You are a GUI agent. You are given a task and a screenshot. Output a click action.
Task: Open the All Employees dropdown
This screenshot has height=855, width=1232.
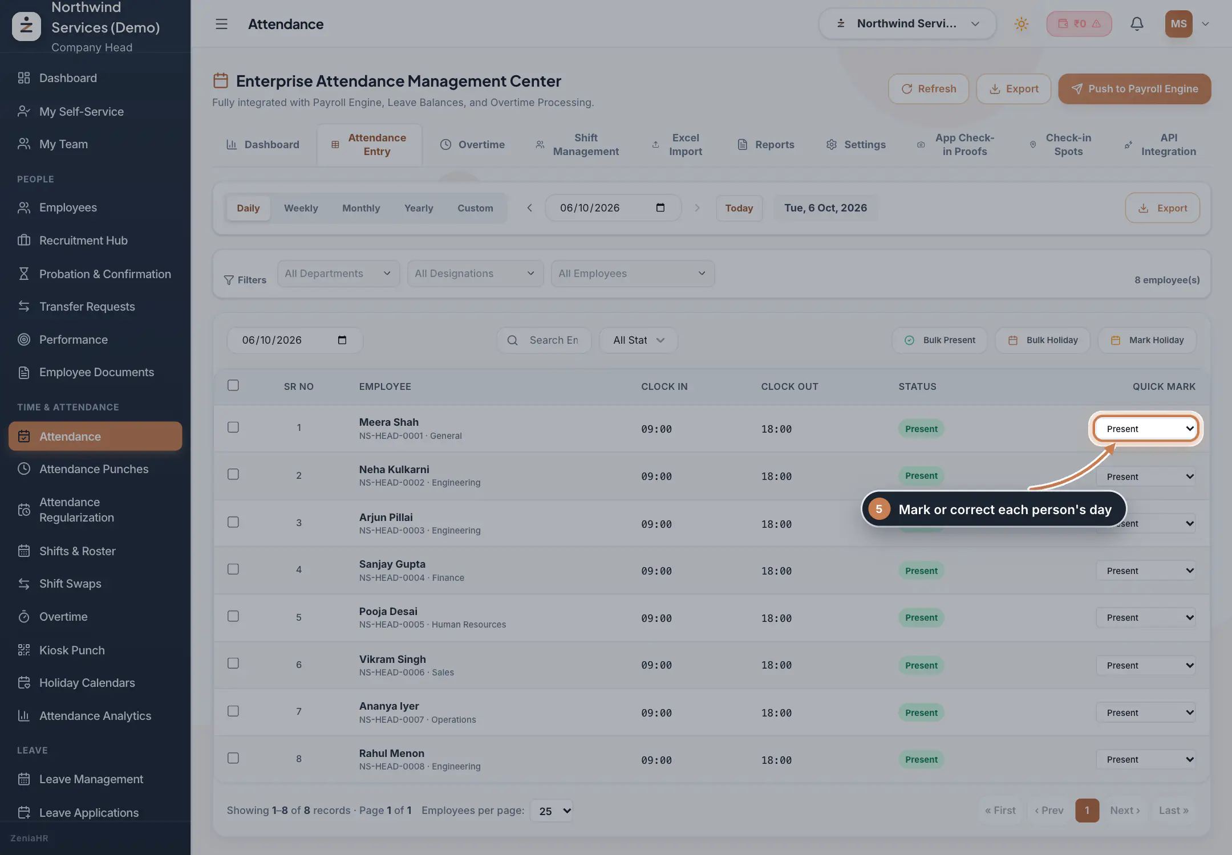tap(633, 274)
